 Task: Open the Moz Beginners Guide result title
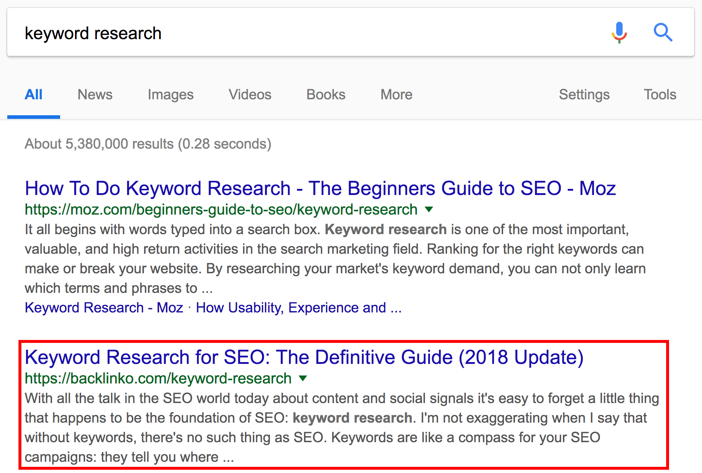320,188
